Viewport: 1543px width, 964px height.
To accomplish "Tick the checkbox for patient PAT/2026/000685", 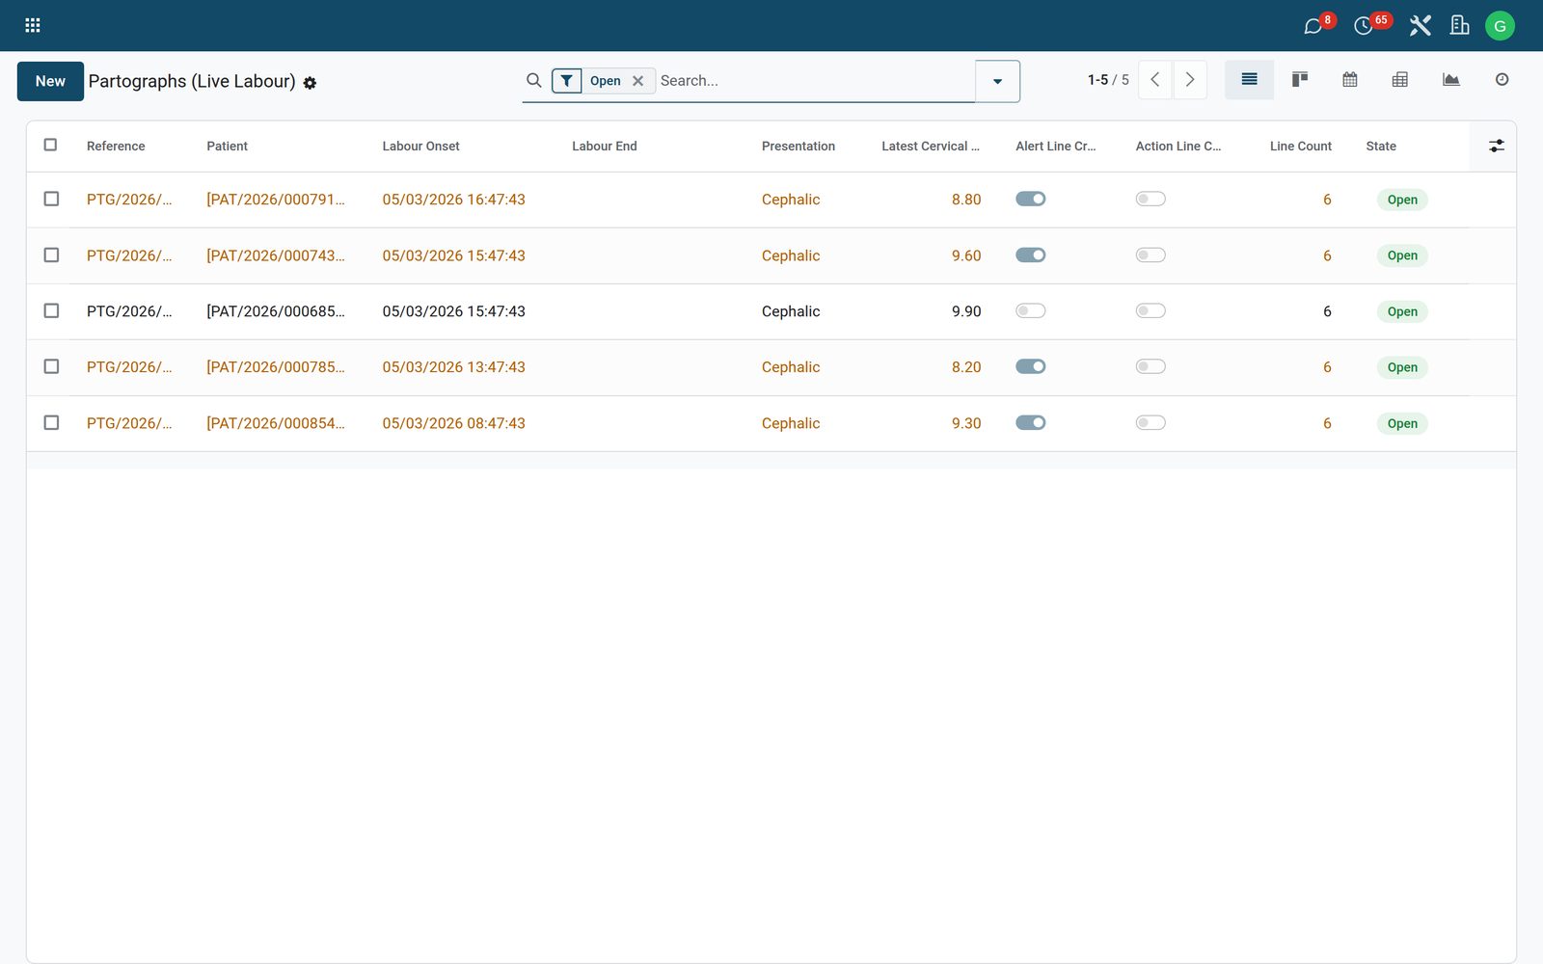I will tap(51, 311).
